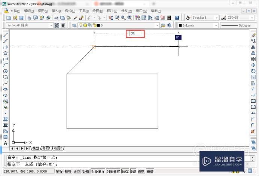Open the 绘图(D) menu

coord(98,11)
